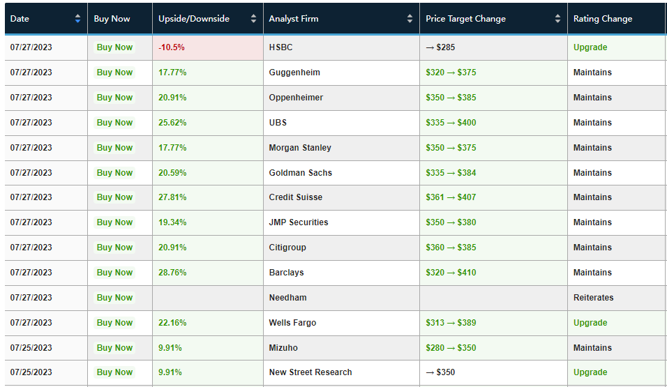Select the 28.76% upside cell for Barclays
Viewport: 667px width, 387px height.
(172, 273)
